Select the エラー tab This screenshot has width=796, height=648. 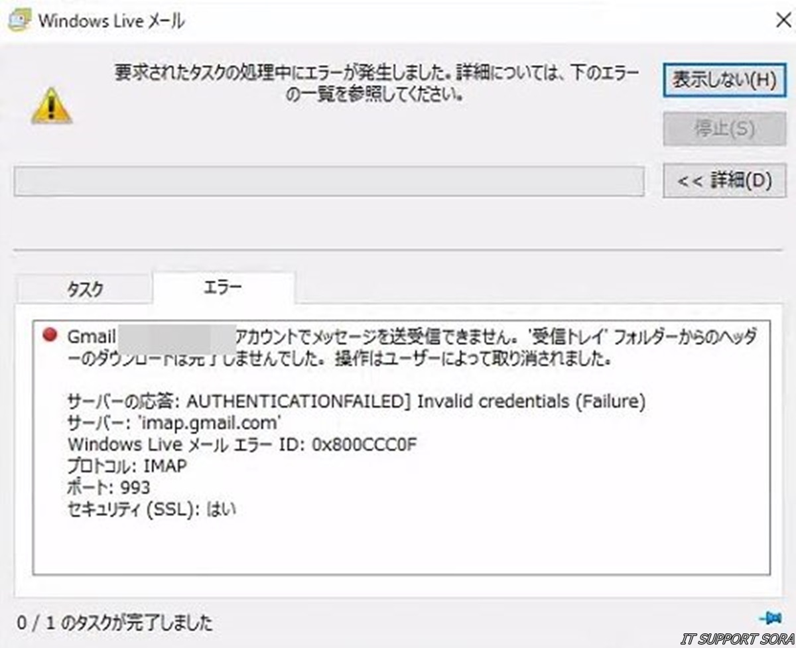coord(223,288)
